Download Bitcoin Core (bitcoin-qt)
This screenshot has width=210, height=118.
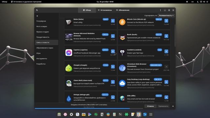pyautogui.click(x=166, y=21)
